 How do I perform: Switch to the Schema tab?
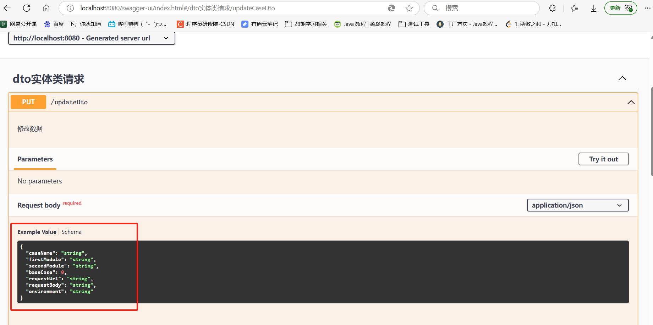tap(71, 232)
